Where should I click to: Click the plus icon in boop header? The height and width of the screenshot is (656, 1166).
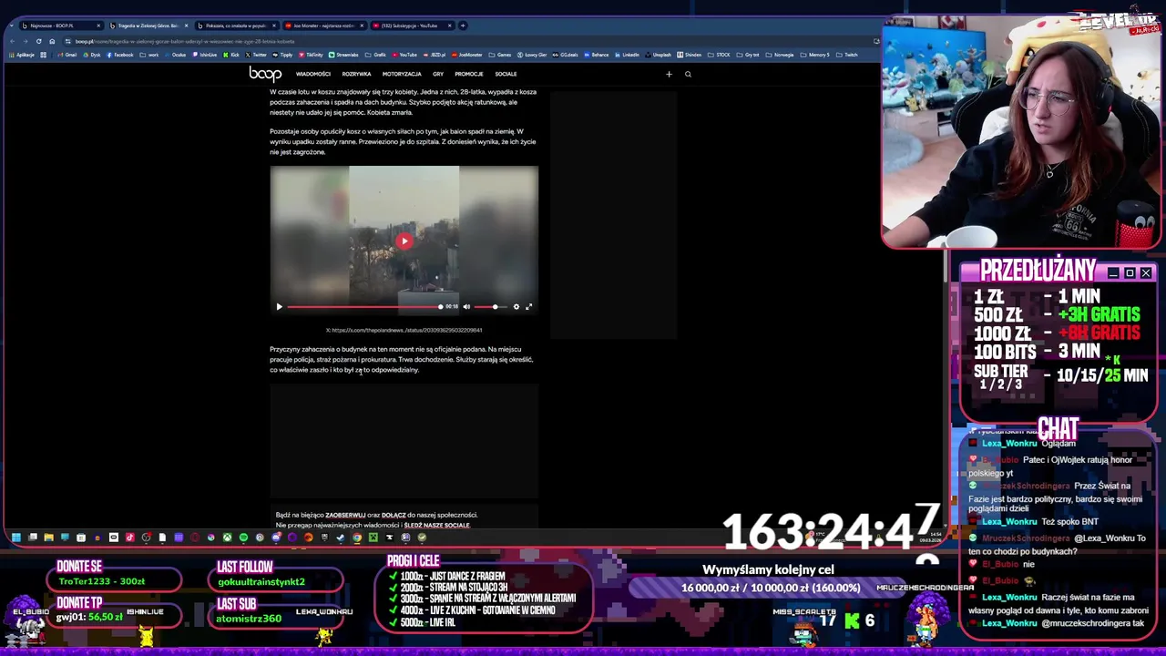point(669,75)
